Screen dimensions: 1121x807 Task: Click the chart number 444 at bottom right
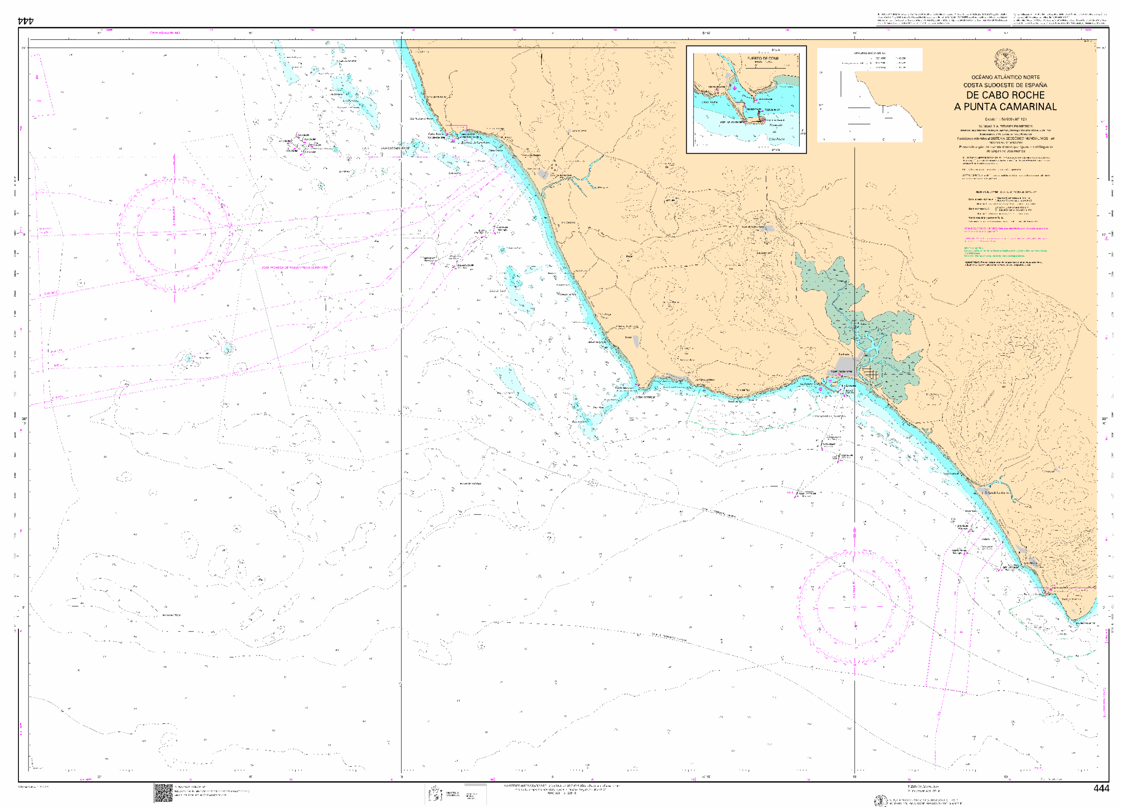1101,789
